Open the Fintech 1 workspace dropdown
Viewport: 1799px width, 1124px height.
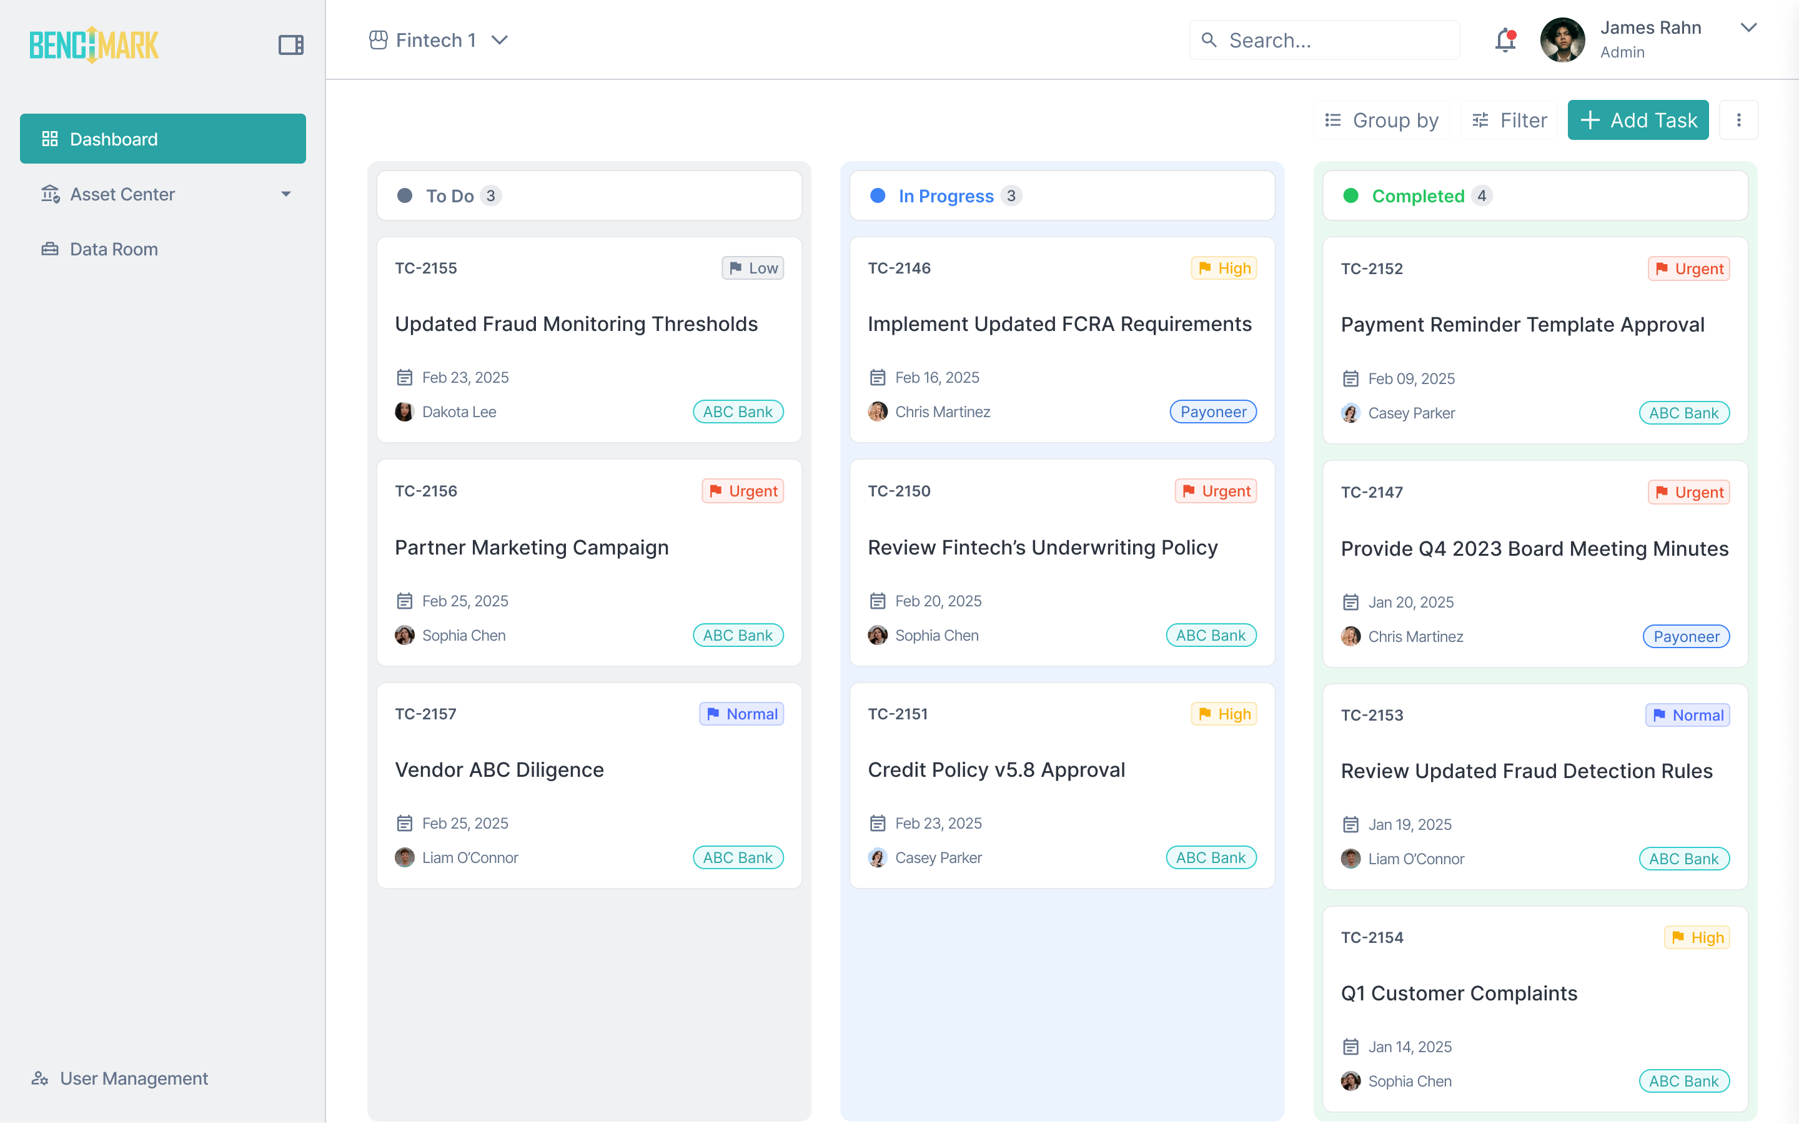(x=439, y=40)
